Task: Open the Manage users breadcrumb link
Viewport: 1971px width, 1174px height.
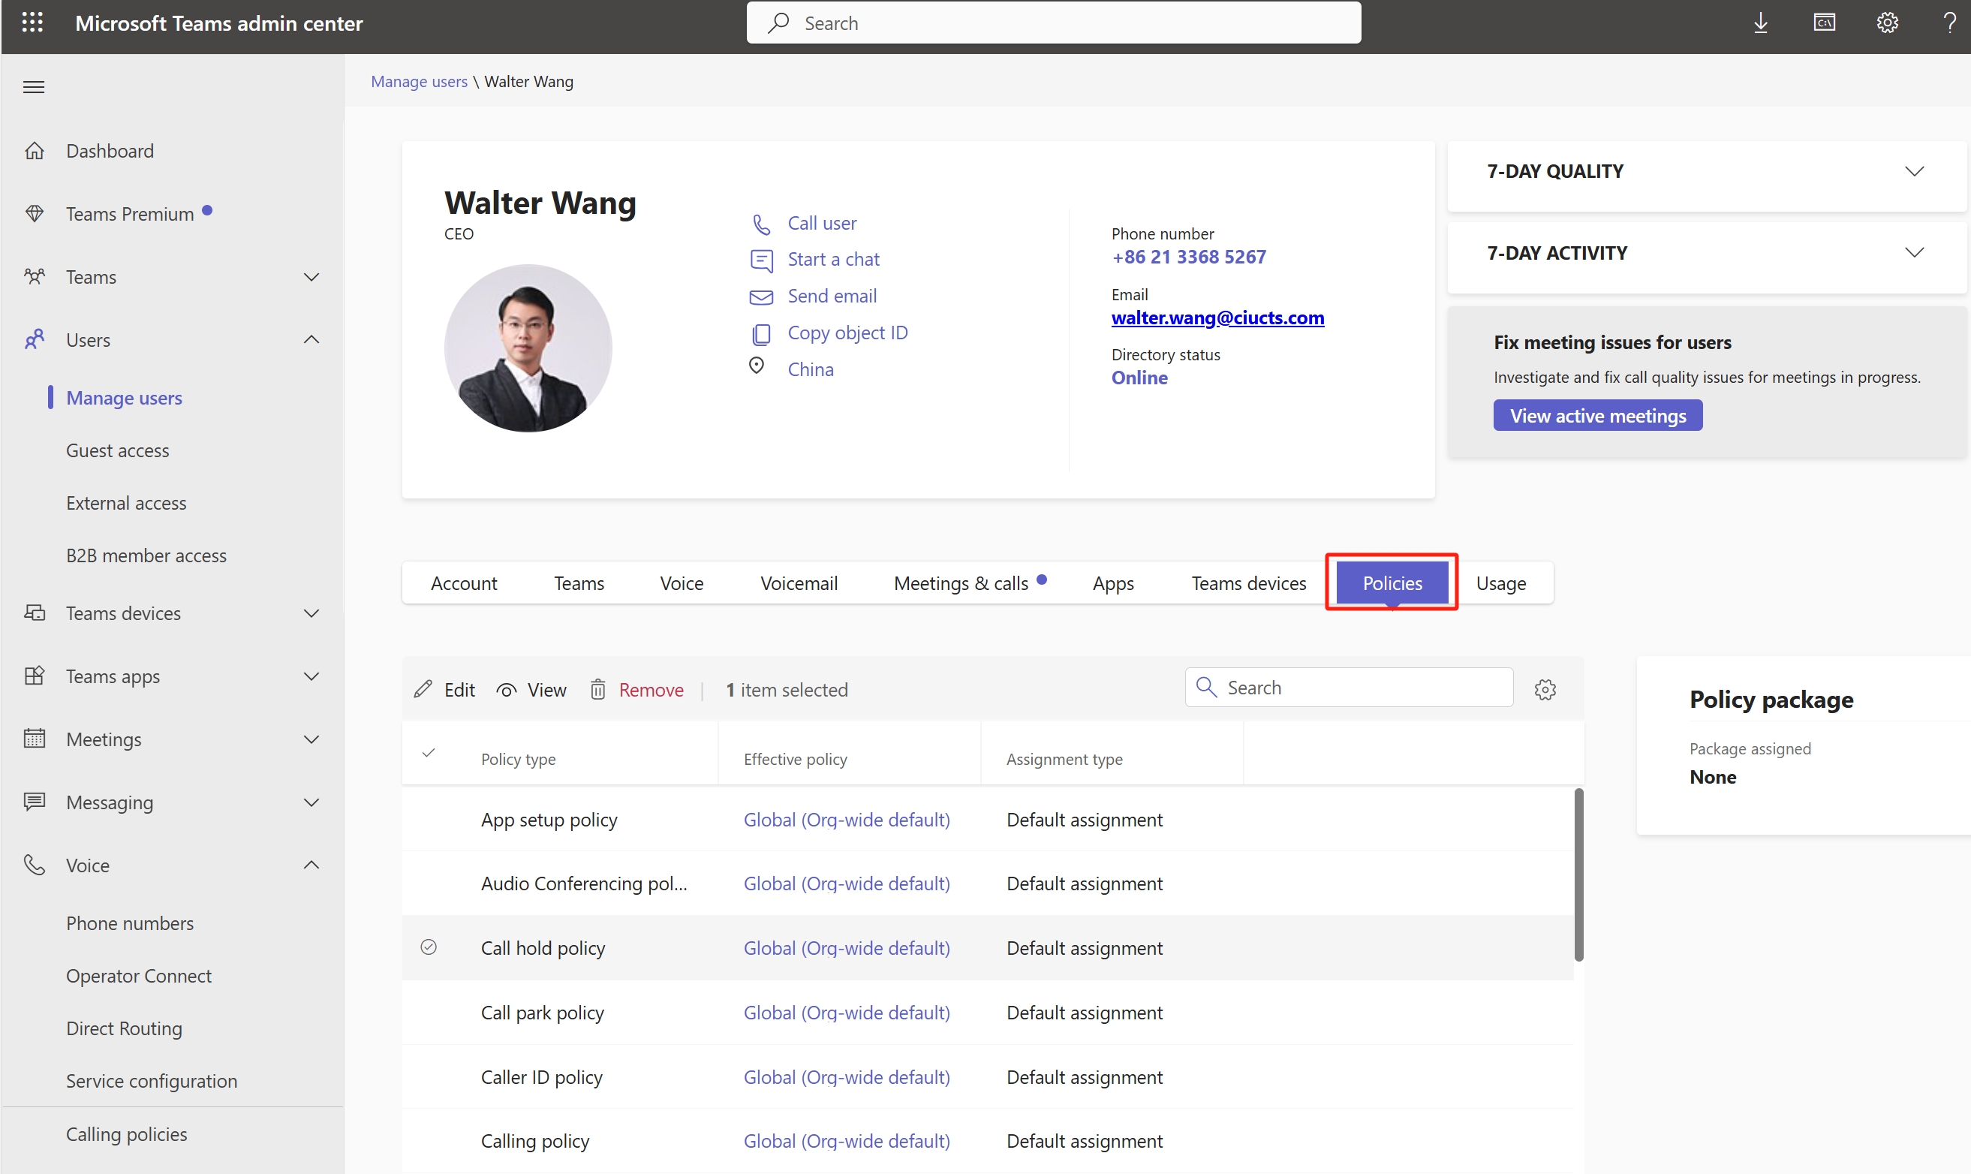Action: click(x=419, y=82)
